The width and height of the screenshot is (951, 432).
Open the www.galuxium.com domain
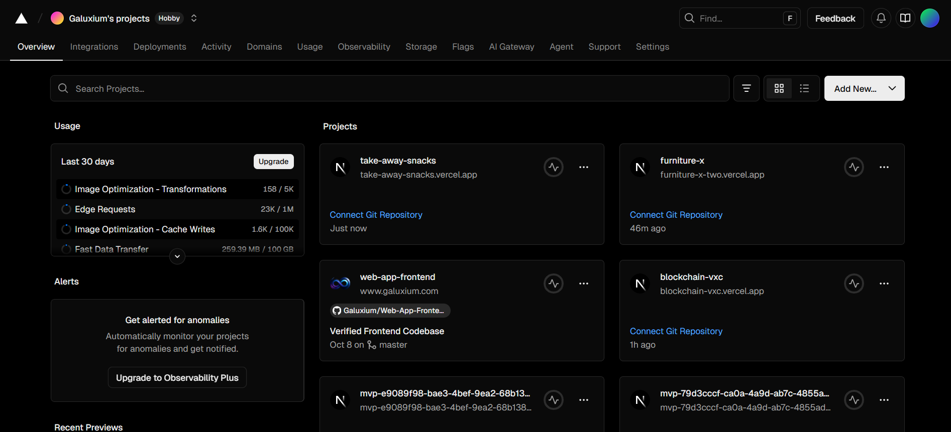(399, 291)
